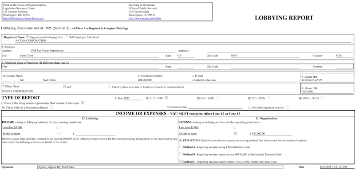355x171 pixels.
Task: Select the Q2 (4/1 - 6/30) checkbox
Action: 217,98
